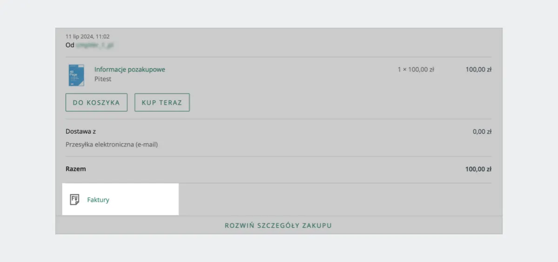Click the product row price 100,00 zł
Image resolution: width=558 pixels, height=262 pixels.
[x=478, y=70]
